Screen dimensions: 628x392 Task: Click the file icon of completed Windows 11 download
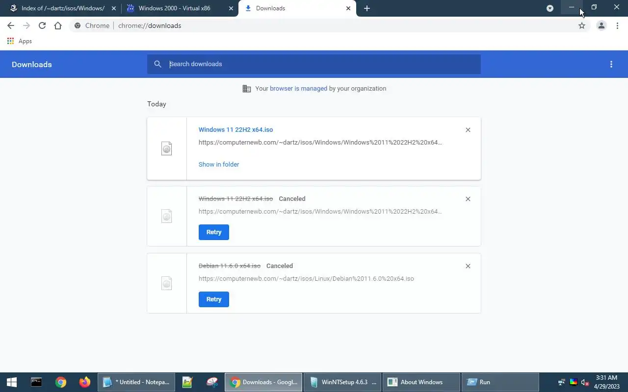pos(167,148)
